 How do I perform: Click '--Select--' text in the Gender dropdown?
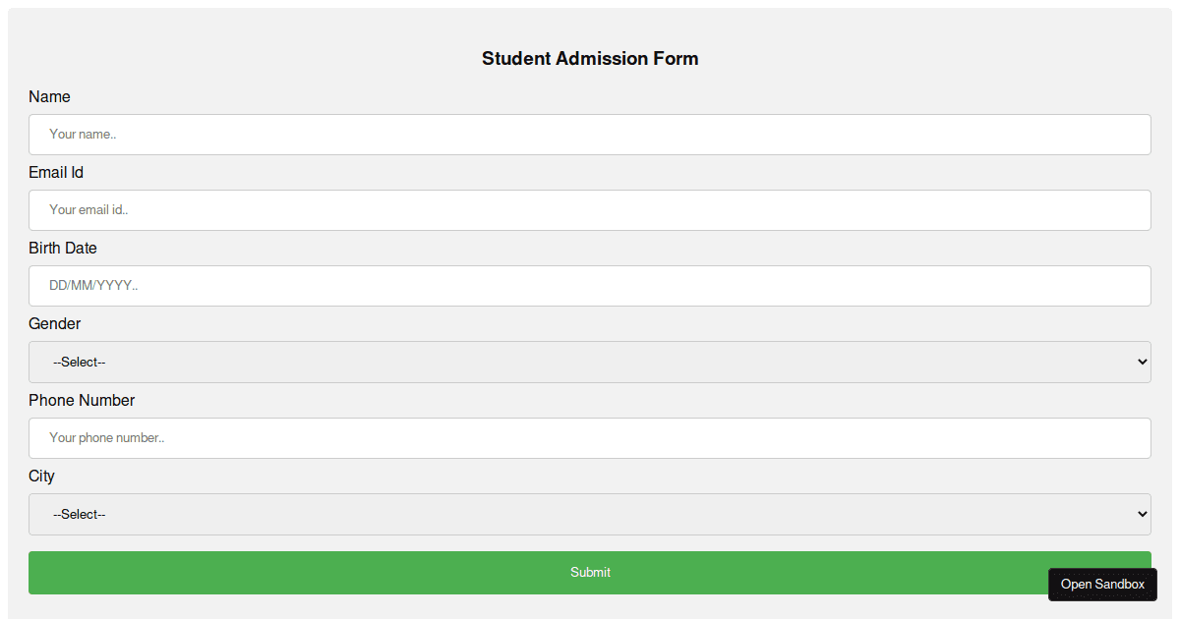(x=80, y=363)
